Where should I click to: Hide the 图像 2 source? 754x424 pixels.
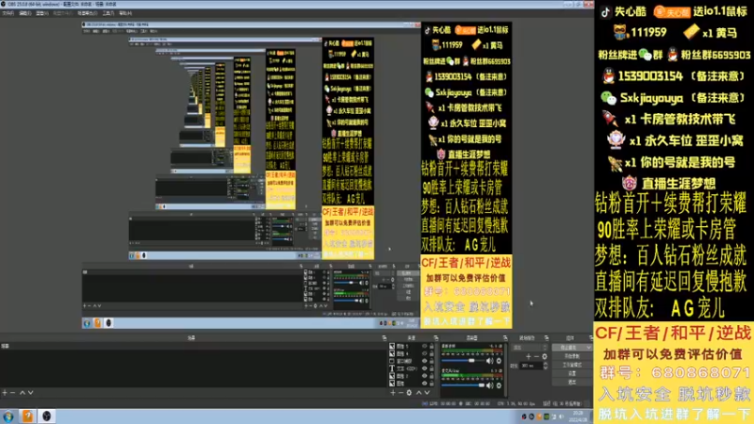tap(425, 376)
